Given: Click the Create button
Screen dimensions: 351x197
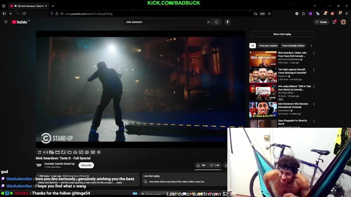Looking at the screenshot, I should [x=321, y=22].
